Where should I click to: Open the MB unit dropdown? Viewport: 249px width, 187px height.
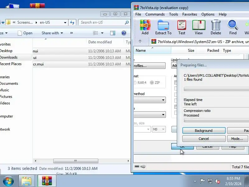coord(159,129)
